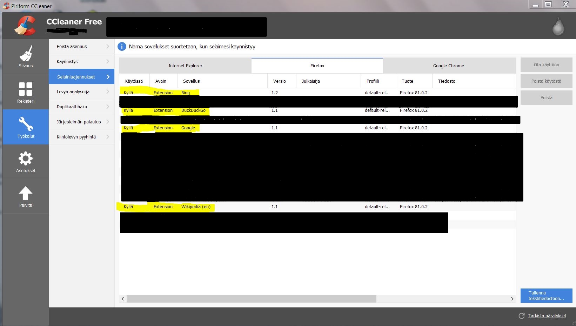Screen dimensions: 576x326
Task: Click the Piriform CCleaner title bar icon
Action: click(x=6, y=6)
